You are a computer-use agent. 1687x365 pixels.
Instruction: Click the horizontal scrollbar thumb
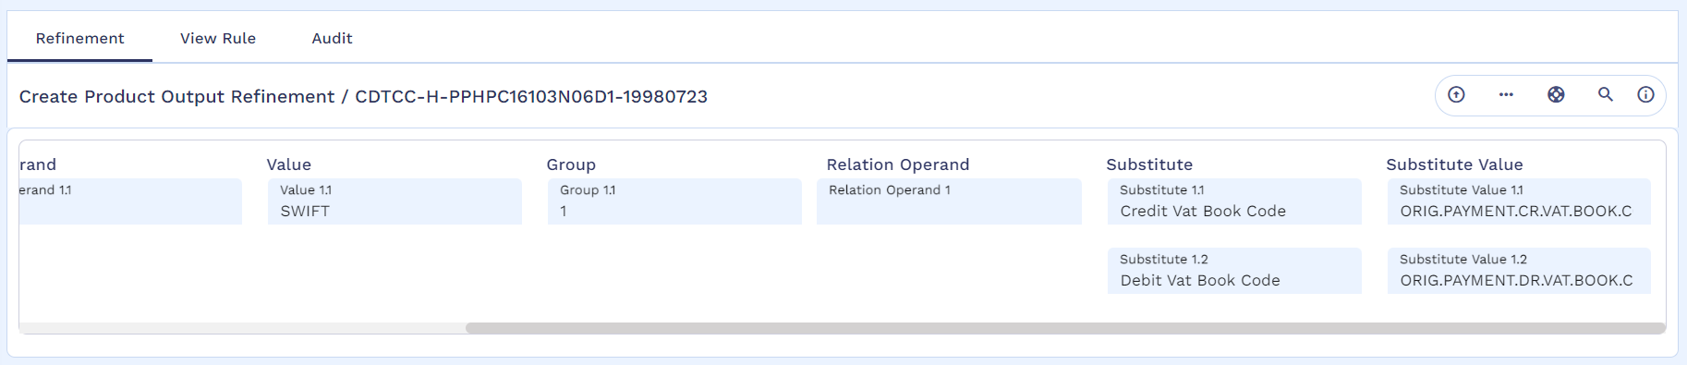(x=1065, y=328)
